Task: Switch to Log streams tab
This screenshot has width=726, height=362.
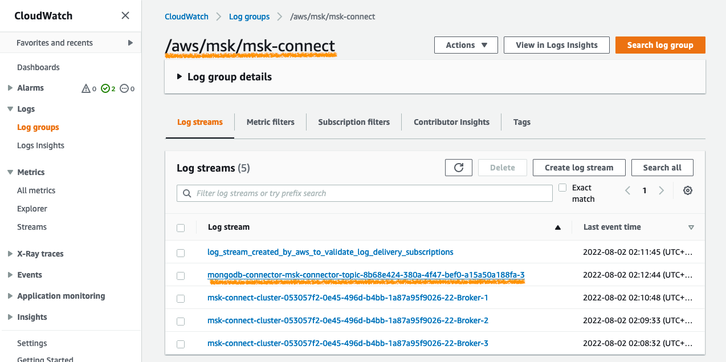Action: click(200, 122)
